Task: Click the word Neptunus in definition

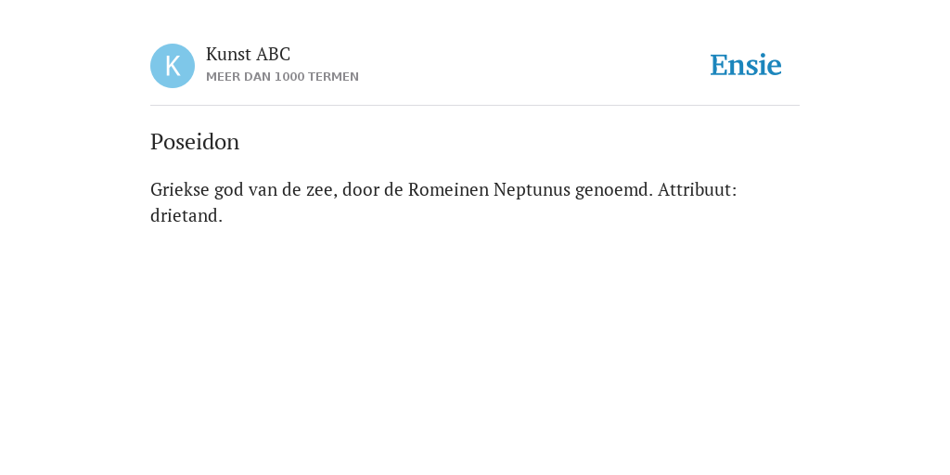Action: (x=532, y=190)
